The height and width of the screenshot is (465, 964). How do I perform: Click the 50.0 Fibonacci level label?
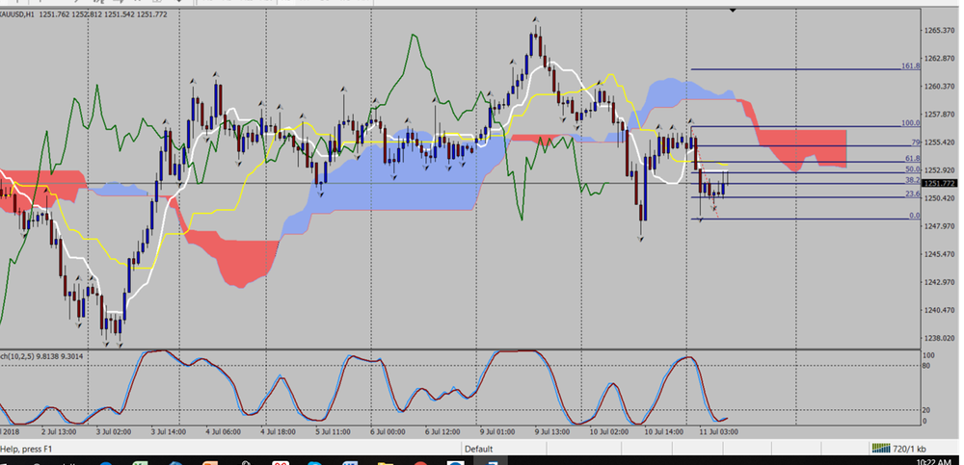(913, 169)
